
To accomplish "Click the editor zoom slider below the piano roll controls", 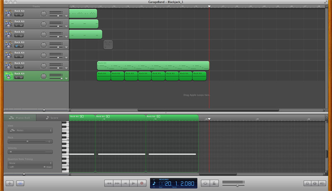I will pos(36,174).
